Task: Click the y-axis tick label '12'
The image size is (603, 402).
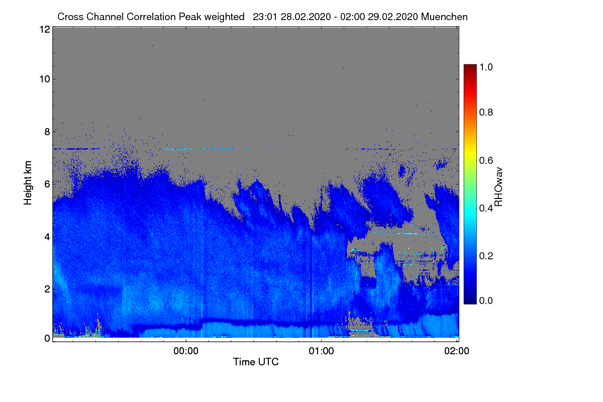Action: 44,29
